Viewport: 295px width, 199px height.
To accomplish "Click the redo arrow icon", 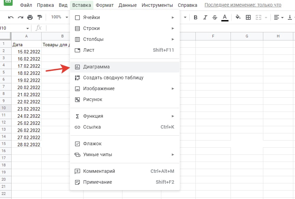I will 20,17.
